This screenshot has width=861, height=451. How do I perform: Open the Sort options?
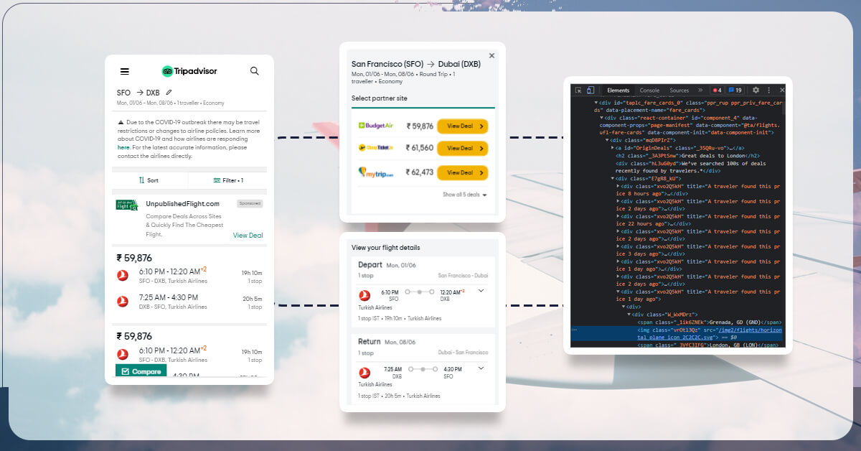tap(149, 180)
